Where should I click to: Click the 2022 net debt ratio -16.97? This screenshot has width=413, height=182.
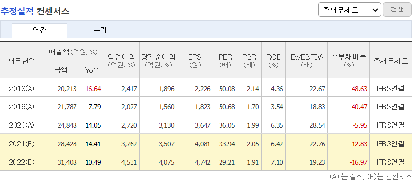click(x=358, y=162)
